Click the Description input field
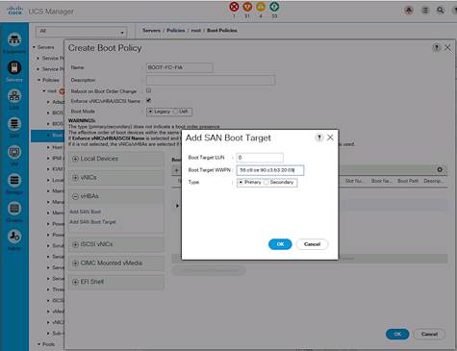Image resolution: width=457 pixels, height=351 pixels. (x=211, y=80)
